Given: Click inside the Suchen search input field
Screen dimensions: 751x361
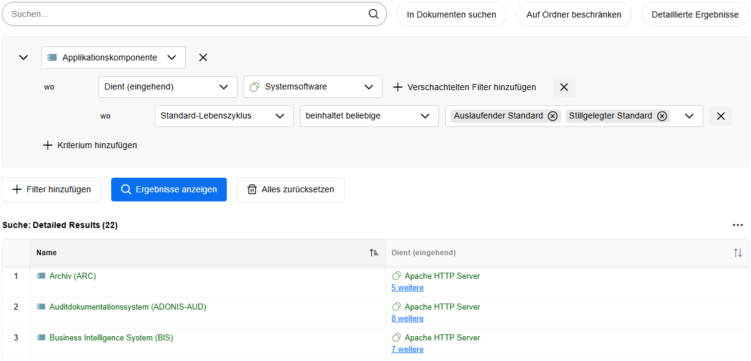Looking at the screenshot, I should (181, 14).
